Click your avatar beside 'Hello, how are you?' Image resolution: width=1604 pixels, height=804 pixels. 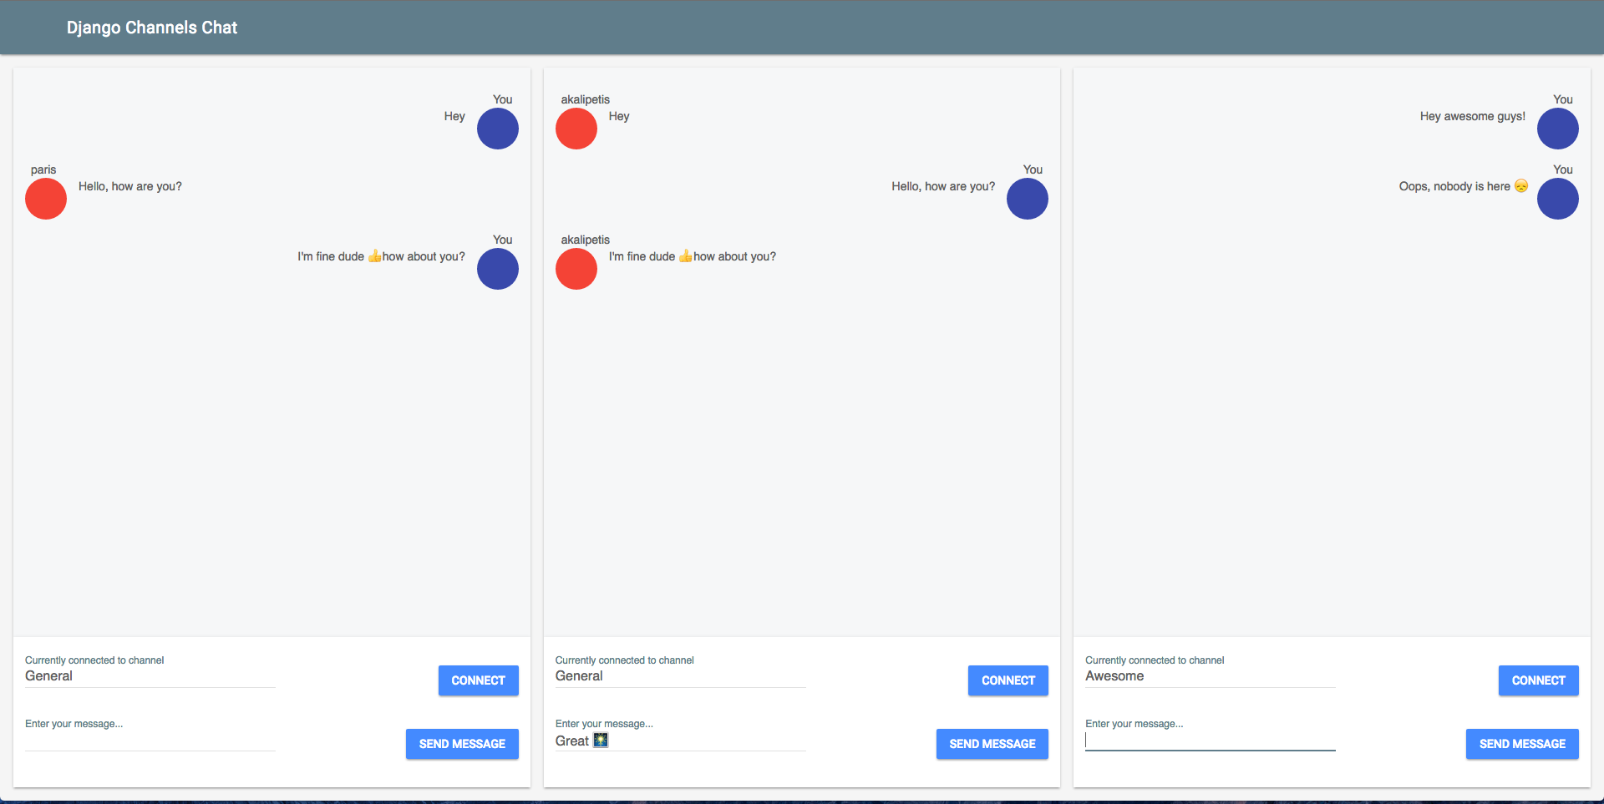1027,199
